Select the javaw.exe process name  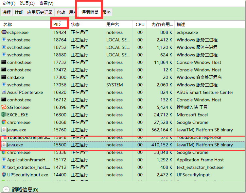click(x=16, y=130)
